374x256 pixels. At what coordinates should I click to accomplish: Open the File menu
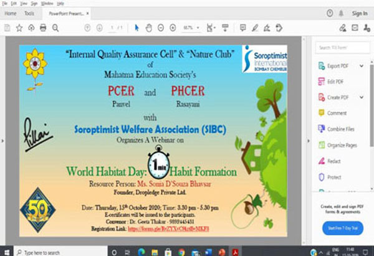pyautogui.click(x=4, y=3)
